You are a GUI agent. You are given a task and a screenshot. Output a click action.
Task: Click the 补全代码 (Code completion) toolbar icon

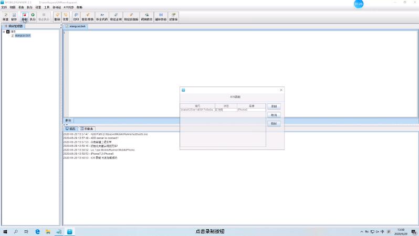(102, 16)
